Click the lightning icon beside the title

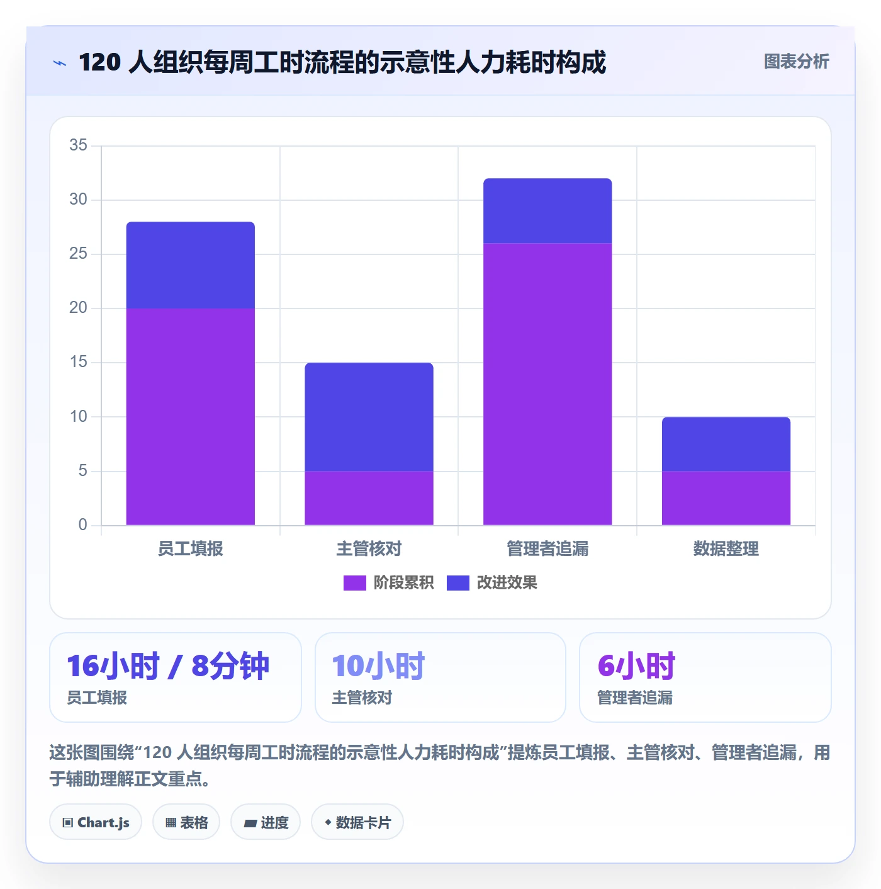(60, 63)
